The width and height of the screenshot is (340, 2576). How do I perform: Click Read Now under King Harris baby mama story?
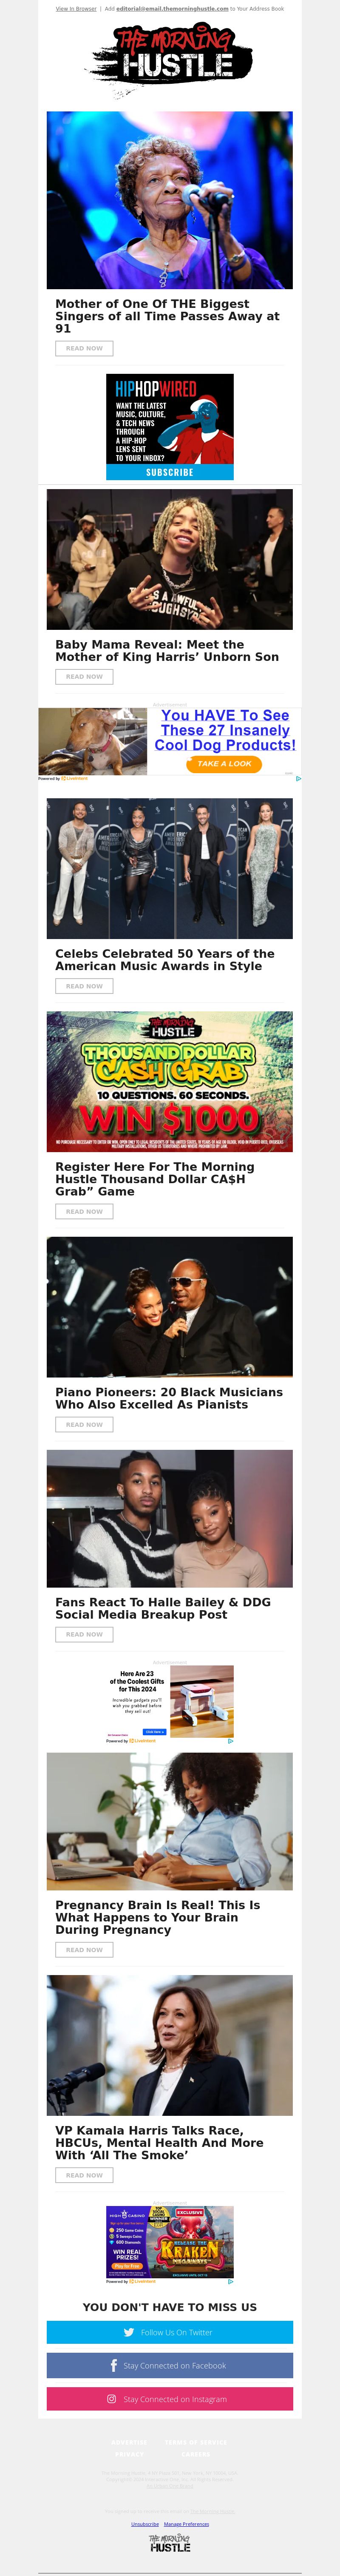coord(84,677)
